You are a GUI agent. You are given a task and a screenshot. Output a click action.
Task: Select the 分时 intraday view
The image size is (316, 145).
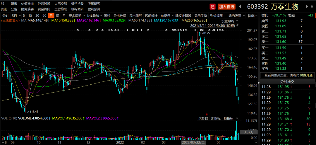(5, 16)
